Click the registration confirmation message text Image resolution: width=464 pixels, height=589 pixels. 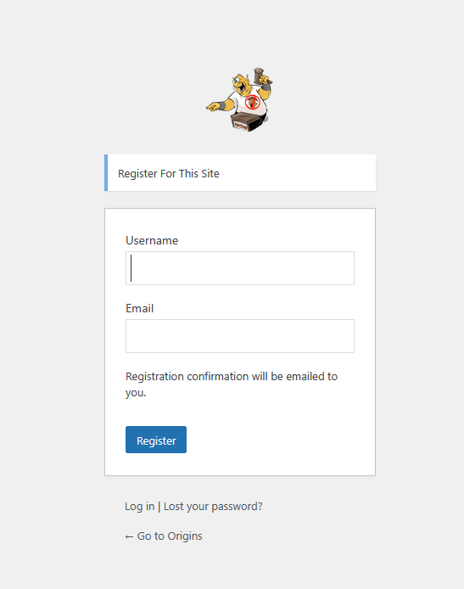232,384
